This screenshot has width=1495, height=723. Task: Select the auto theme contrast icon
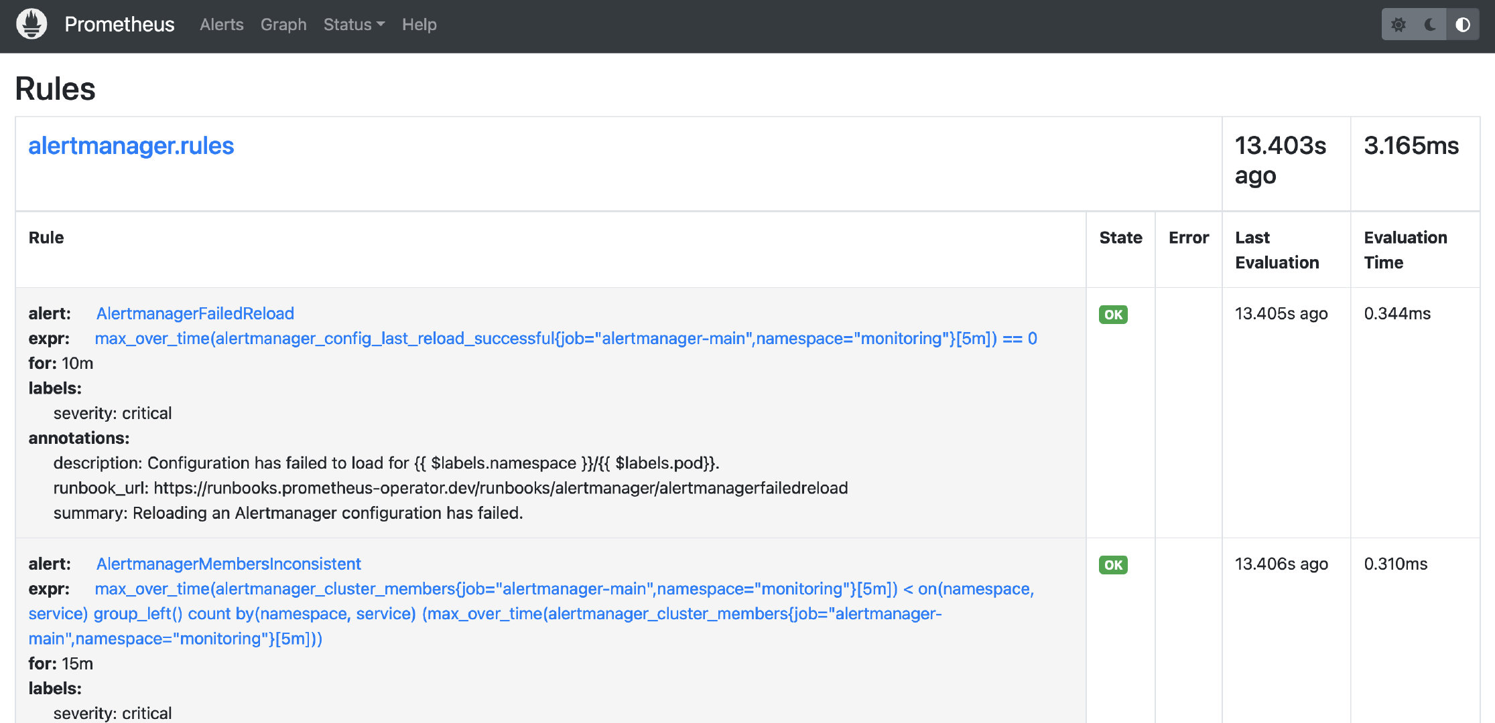pyautogui.click(x=1462, y=24)
